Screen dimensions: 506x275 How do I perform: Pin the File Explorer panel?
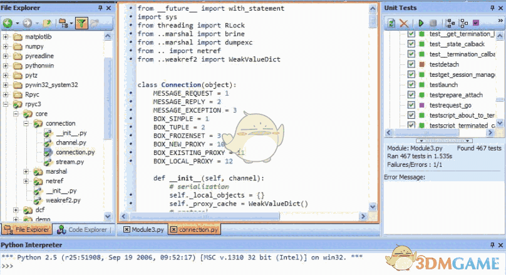100,7
